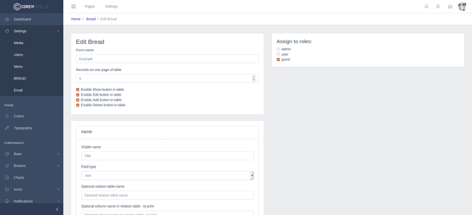
Task: Open Pages in the top header
Action: [89, 6]
